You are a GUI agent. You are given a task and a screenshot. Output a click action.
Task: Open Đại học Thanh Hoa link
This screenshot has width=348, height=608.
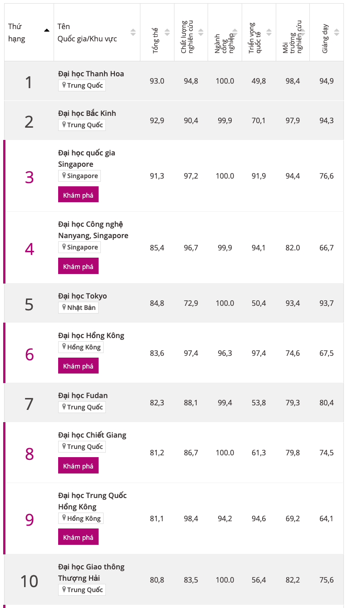click(x=91, y=74)
